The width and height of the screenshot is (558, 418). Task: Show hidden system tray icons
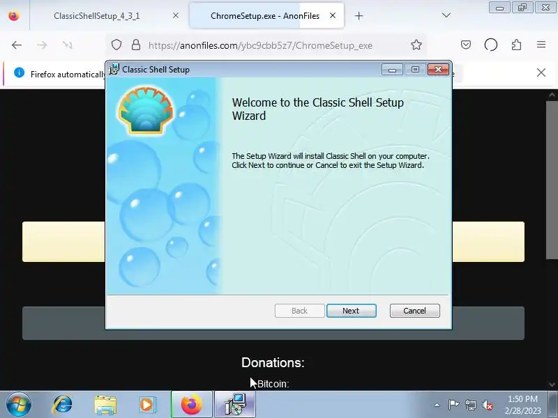click(437, 405)
